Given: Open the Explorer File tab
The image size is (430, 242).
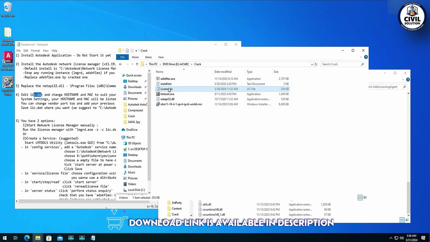Looking at the screenshot, I should click(123, 57).
